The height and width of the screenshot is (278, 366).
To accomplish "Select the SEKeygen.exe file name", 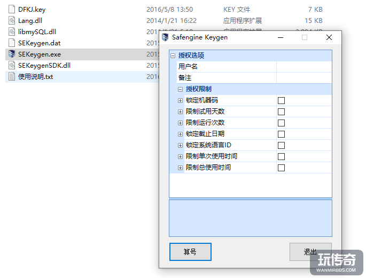I will pos(40,54).
